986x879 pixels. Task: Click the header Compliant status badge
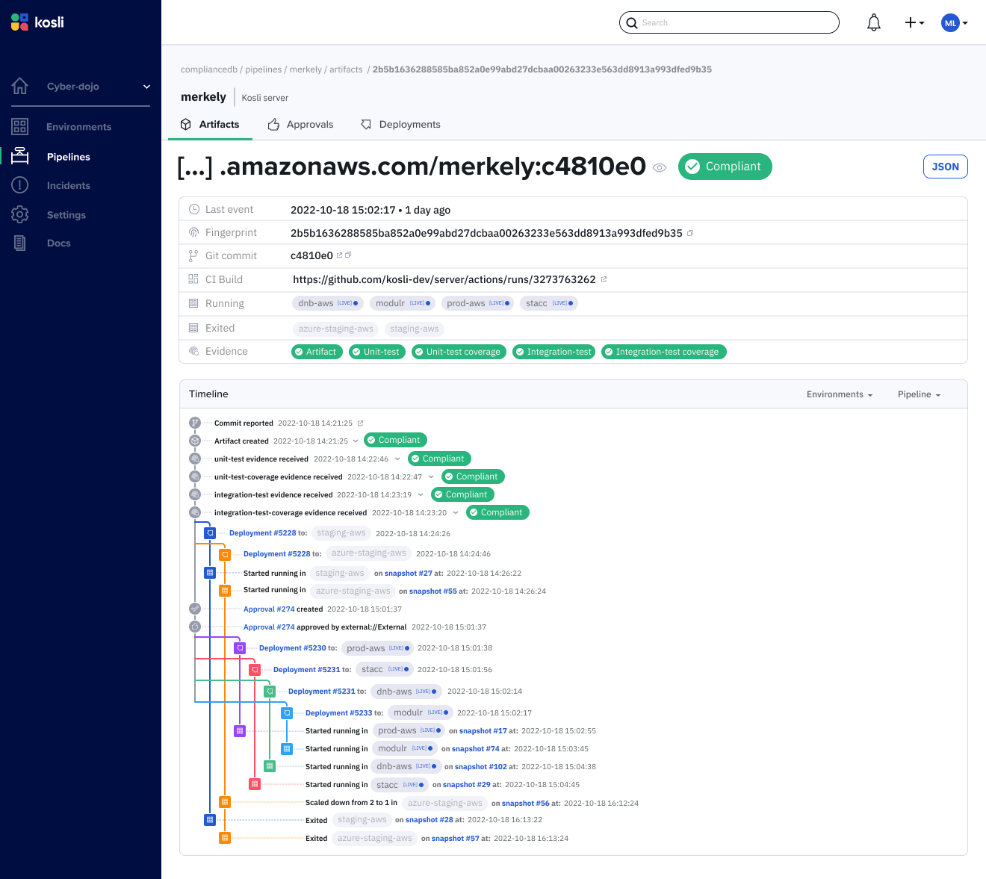click(x=725, y=167)
